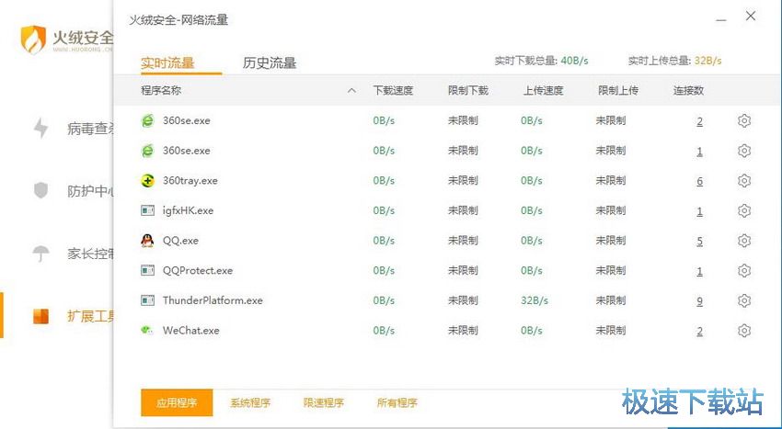Select the 系统程序 filter tab
The image size is (782, 429).
pyautogui.click(x=250, y=403)
